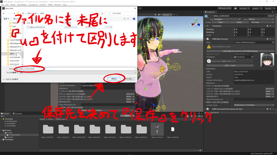Click the file name input field
This screenshot has height=155, width=277.
(77, 69)
